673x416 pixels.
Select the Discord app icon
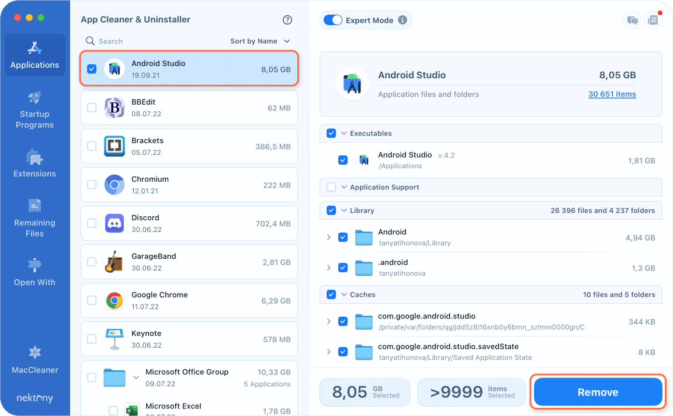[x=115, y=223]
